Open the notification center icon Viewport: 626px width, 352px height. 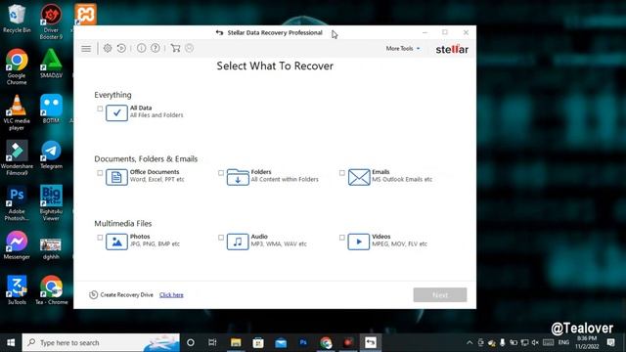tap(610, 342)
